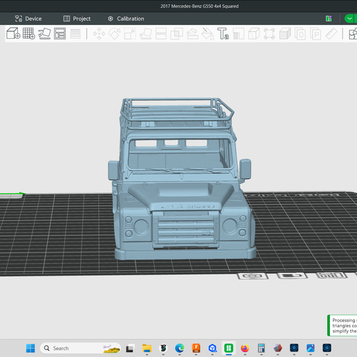Switch to the Device tab

[x=28, y=19]
